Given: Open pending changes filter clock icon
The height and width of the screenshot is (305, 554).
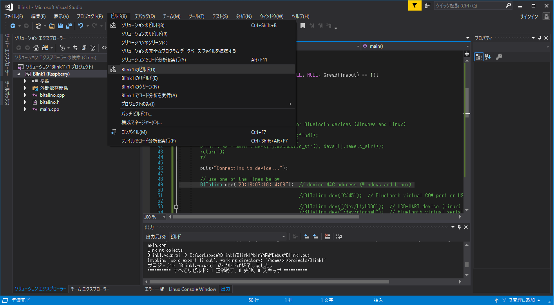Looking at the screenshot, I should [x=62, y=48].
